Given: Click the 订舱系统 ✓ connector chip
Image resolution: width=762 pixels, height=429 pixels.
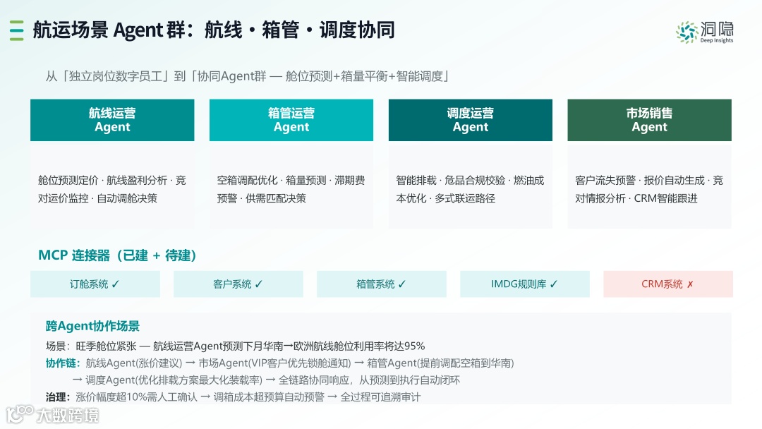Looking at the screenshot, I should point(95,284).
